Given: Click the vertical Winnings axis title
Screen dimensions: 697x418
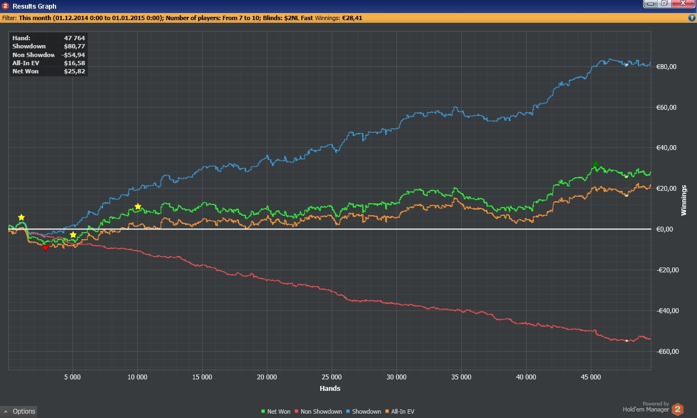Looking at the screenshot, I should tap(684, 200).
